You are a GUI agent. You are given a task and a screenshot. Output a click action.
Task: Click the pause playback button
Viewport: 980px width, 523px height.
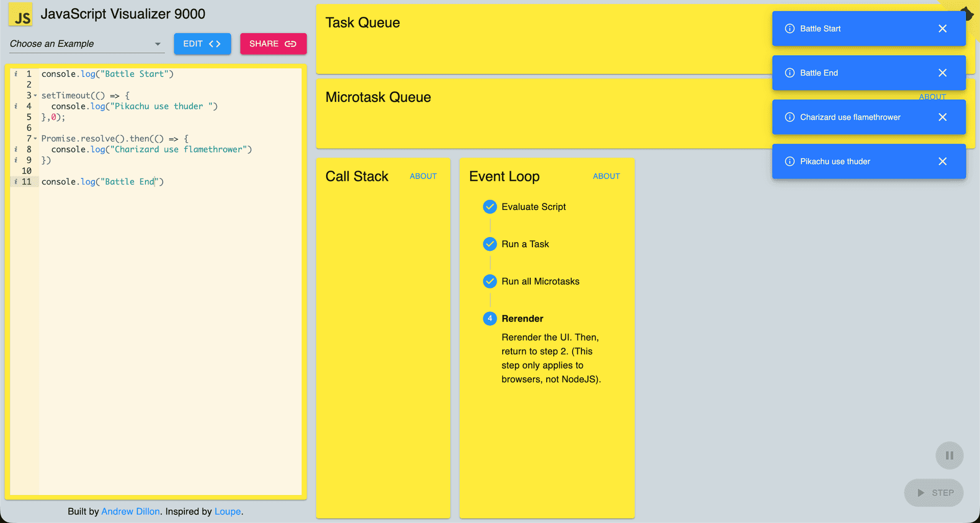[x=949, y=455]
